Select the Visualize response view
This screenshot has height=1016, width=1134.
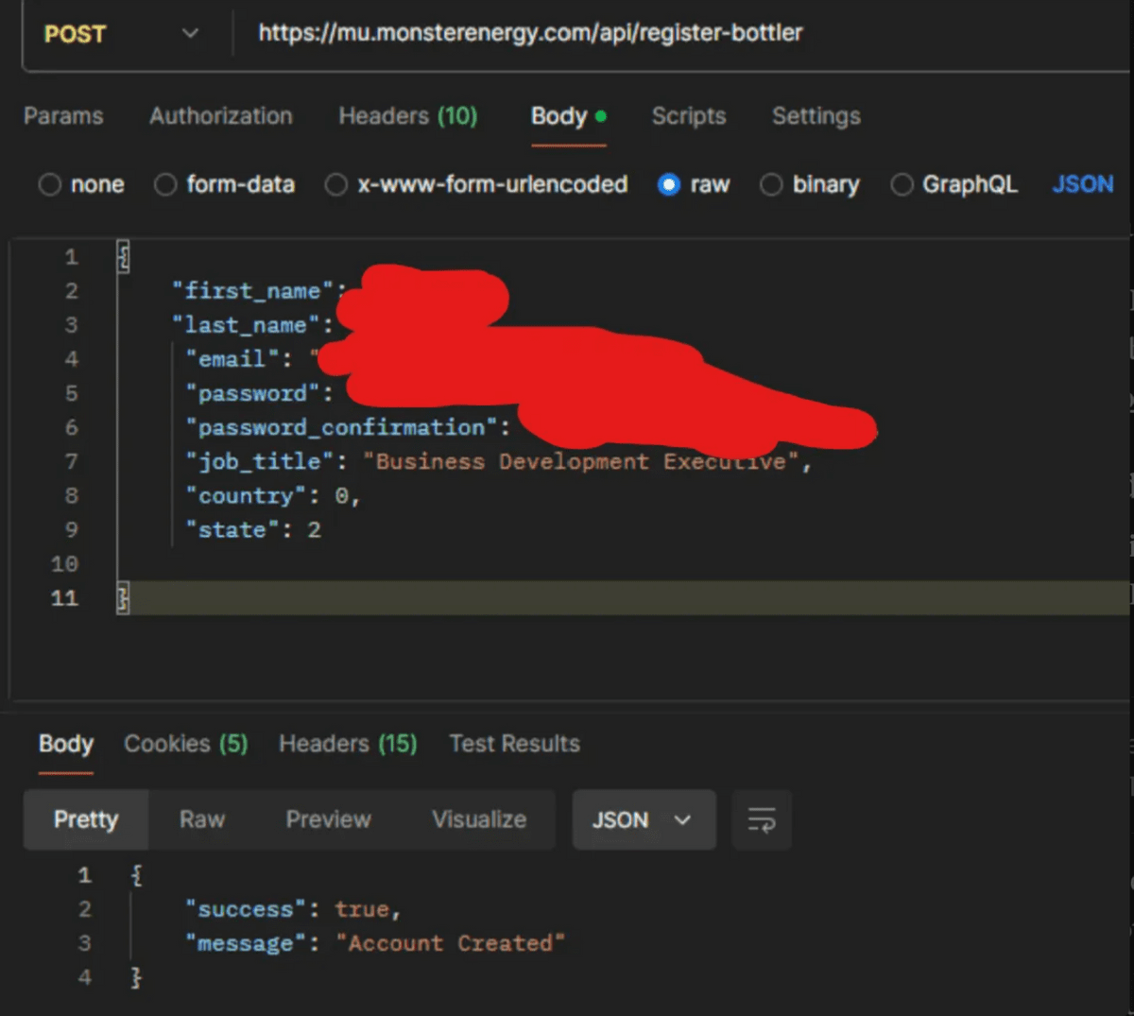pyautogui.click(x=479, y=819)
